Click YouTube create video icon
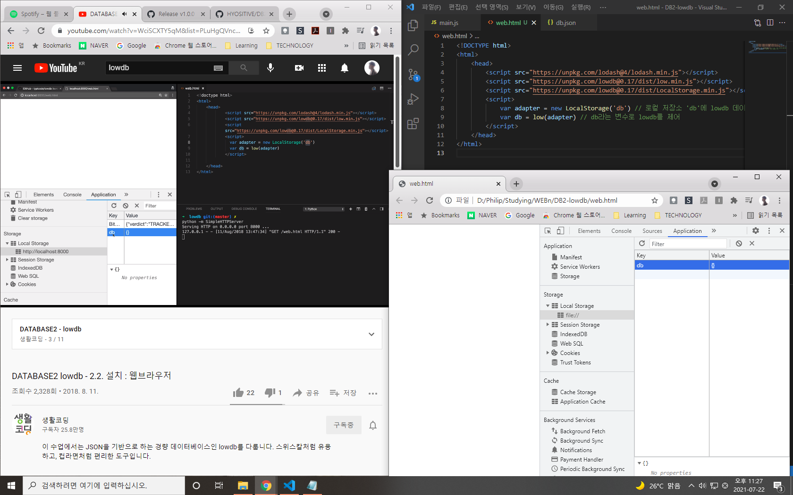Image resolution: width=793 pixels, height=495 pixels. [x=299, y=68]
